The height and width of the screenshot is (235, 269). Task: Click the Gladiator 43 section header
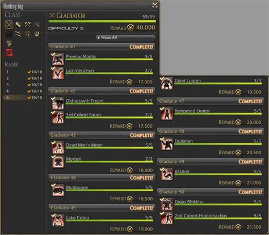[x=102, y=135]
